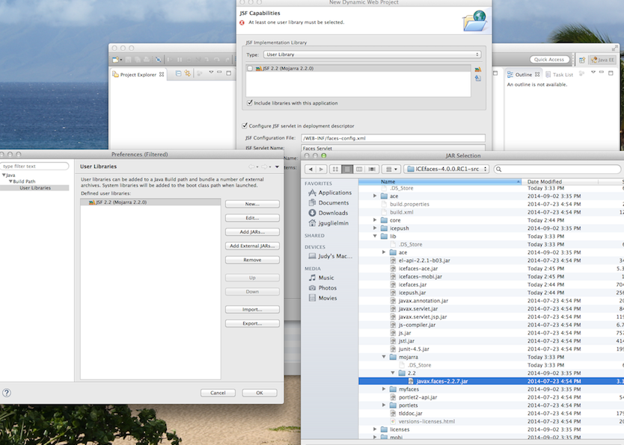Switch file browser to cover flow view
Viewport: 624px width, 445px height.
click(x=371, y=169)
